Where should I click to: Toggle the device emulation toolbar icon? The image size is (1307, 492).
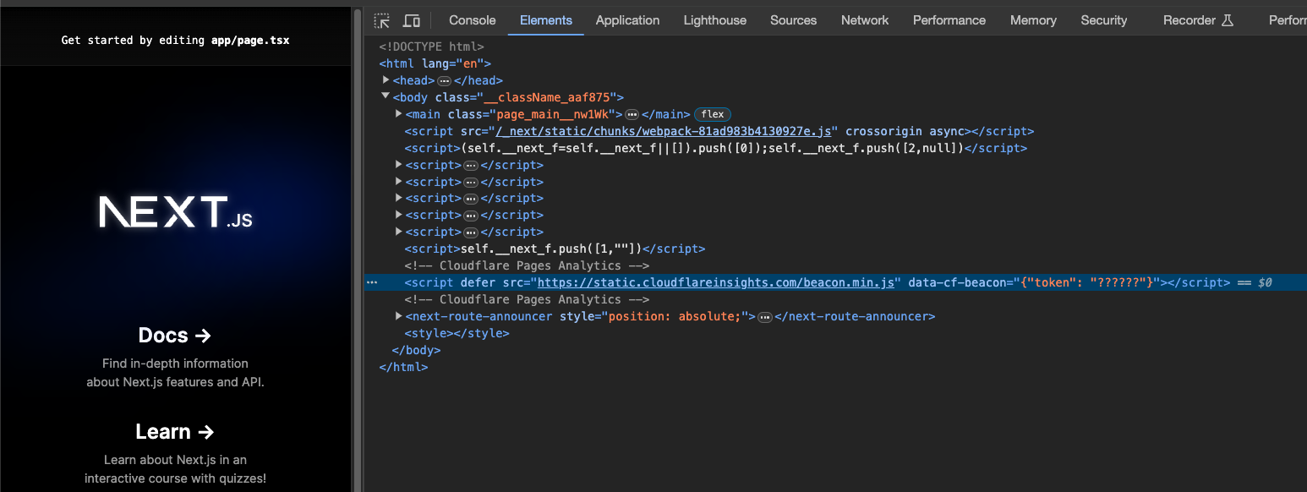click(x=411, y=19)
